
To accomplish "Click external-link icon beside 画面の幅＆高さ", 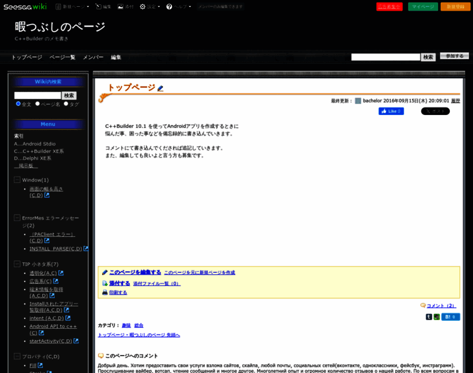I will click(x=47, y=195).
